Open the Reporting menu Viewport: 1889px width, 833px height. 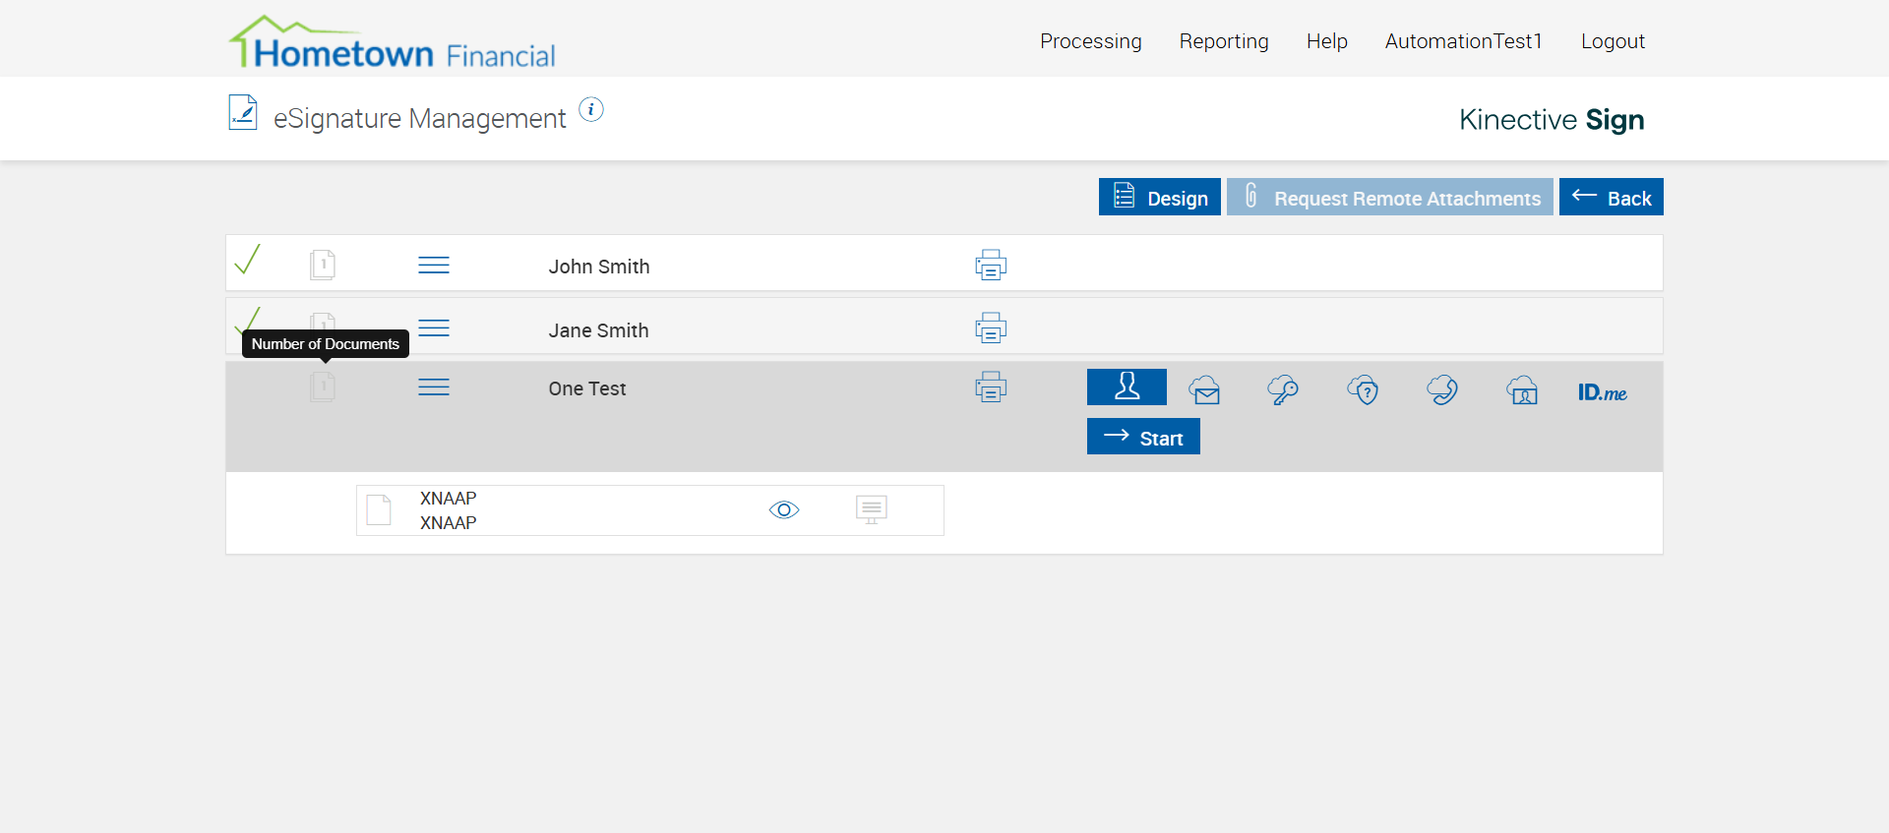(1224, 41)
